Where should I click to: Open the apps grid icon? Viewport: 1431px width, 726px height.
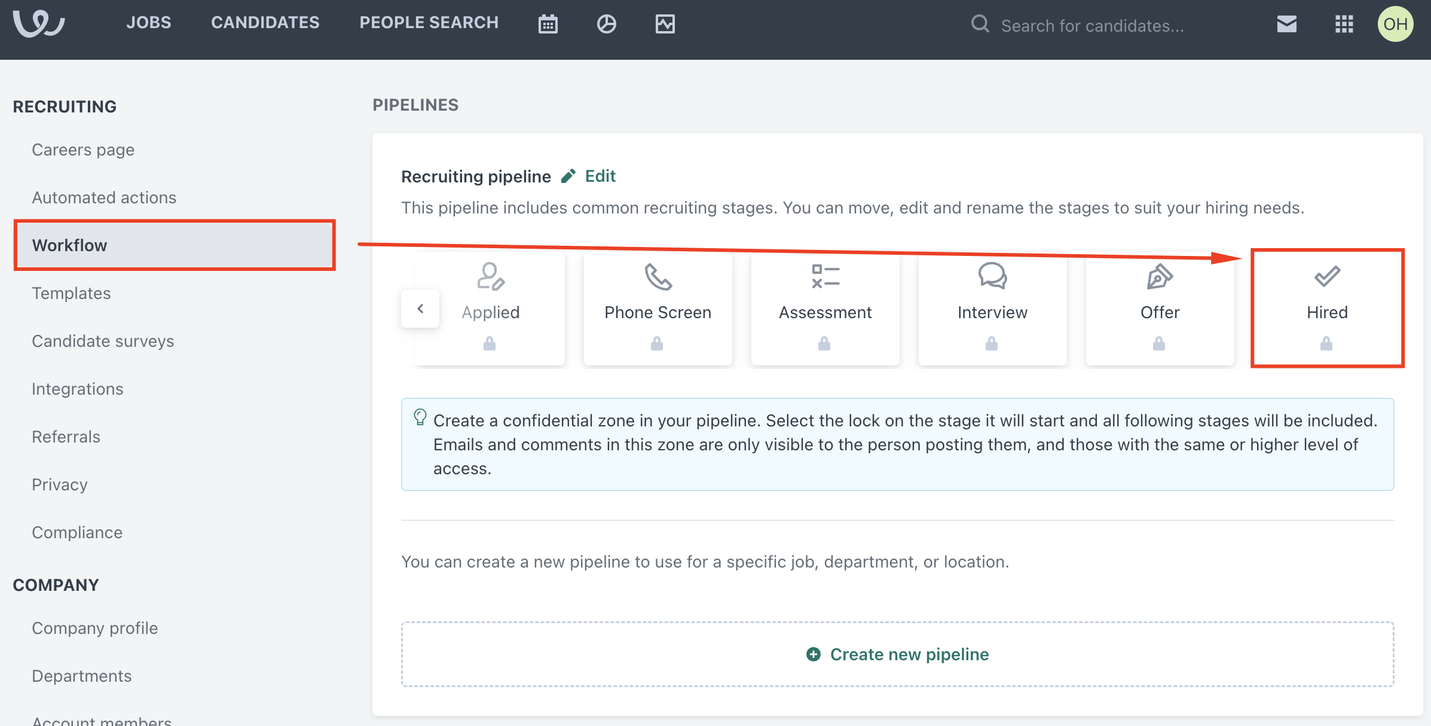tap(1344, 24)
